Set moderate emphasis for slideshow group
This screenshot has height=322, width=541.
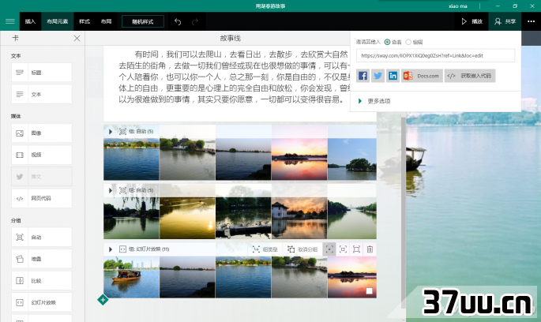(x=343, y=249)
